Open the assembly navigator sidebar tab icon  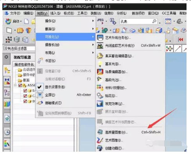(7, 70)
